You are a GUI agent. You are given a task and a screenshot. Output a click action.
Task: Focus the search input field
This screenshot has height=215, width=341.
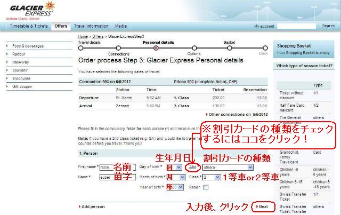pyautogui.click(x=296, y=26)
